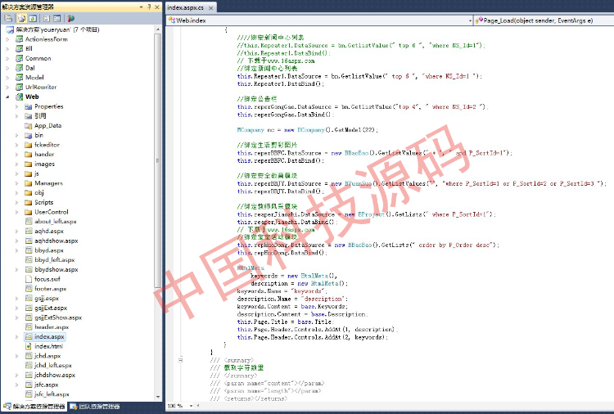This screenshot has width=614, height=414.
Task: Click the Properties folder icon under Web
Action: point(28,106)
